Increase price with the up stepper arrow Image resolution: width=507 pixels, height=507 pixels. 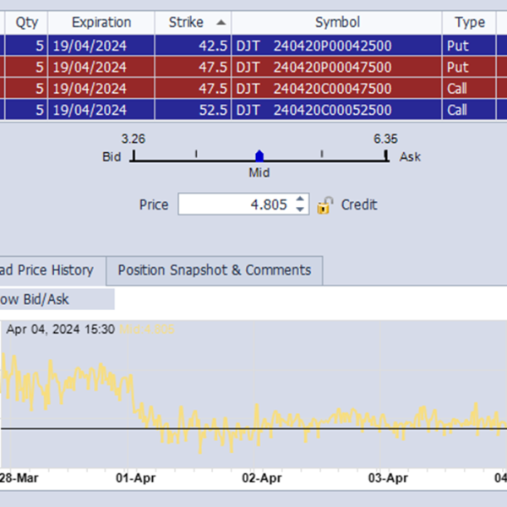[x=302, y=199]
